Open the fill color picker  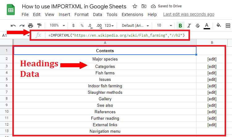219,25
